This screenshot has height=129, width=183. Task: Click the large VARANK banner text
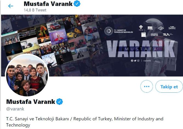(141, 49)
